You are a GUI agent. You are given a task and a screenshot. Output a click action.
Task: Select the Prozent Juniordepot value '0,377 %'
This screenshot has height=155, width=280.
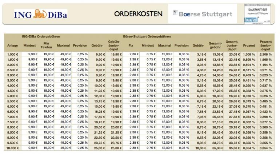(266, 122)
